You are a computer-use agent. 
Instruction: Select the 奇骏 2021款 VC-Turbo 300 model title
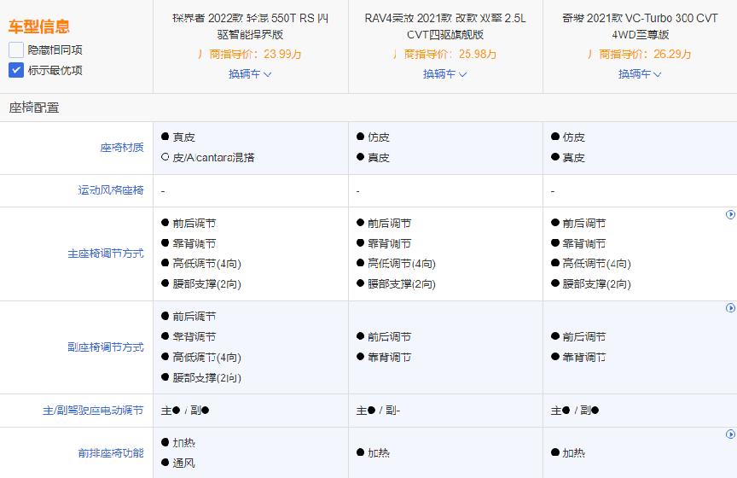640,26
